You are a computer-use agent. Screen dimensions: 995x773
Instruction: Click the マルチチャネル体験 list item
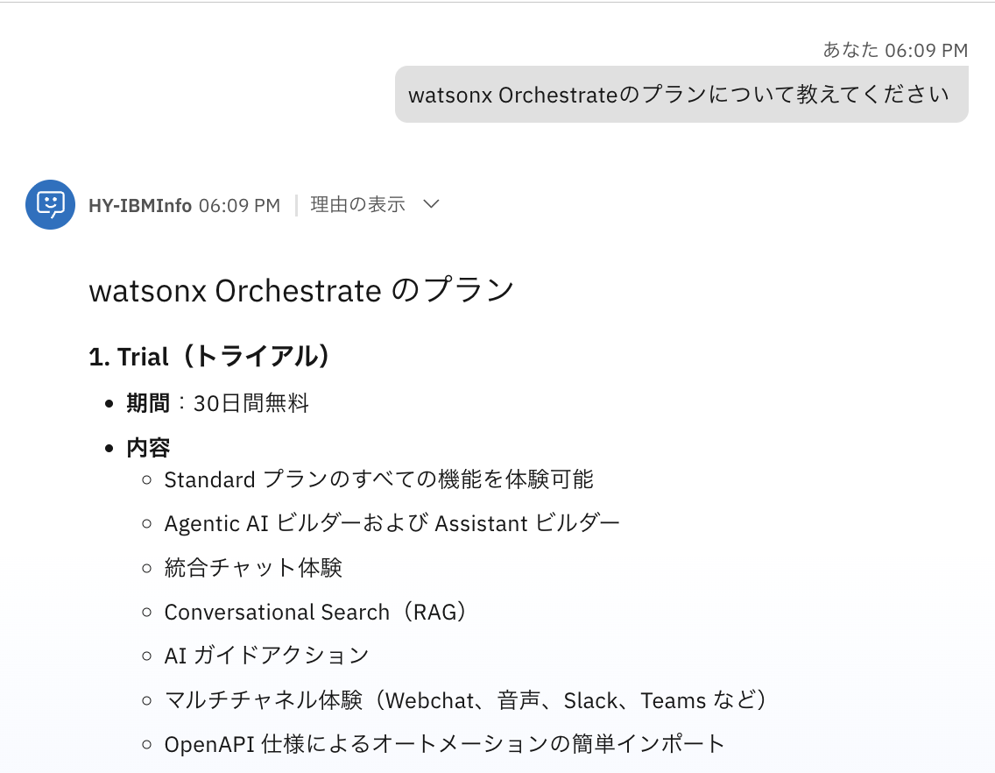467,700
